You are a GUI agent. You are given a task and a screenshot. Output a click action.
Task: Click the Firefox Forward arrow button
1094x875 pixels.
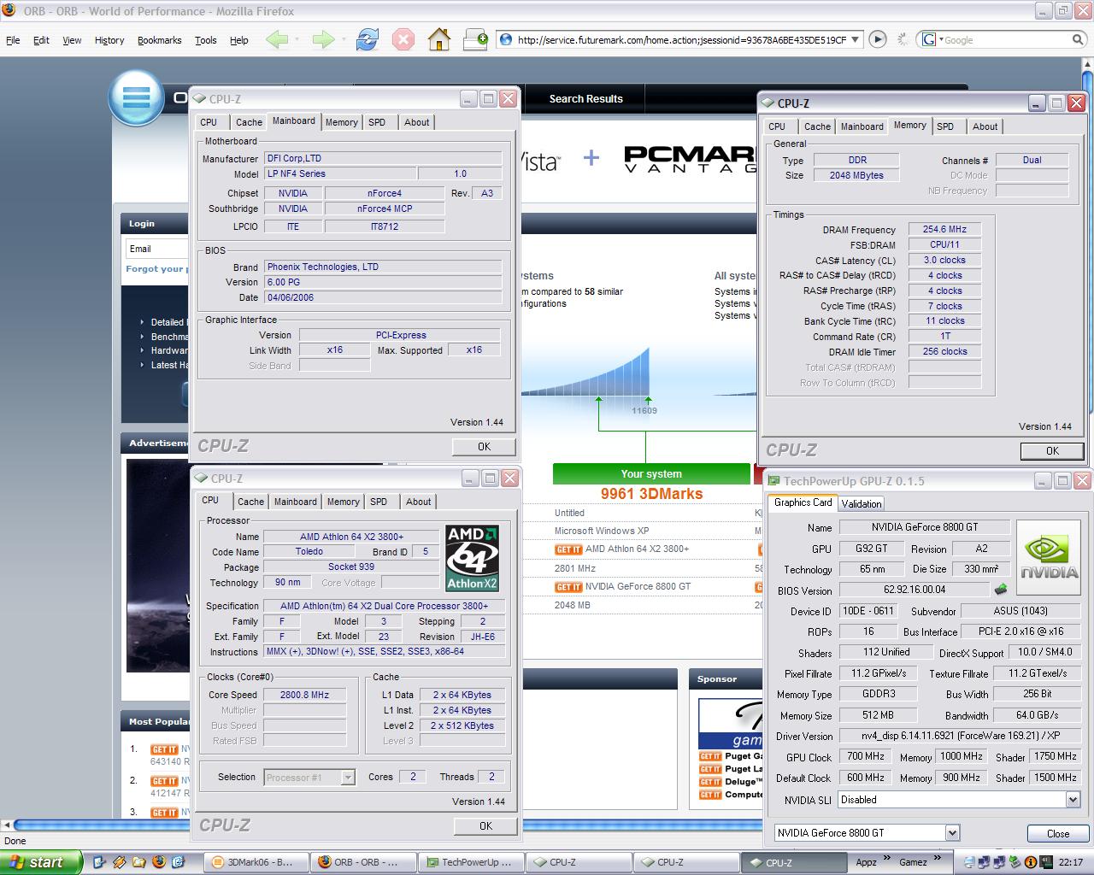pyautogui.click(x=323, y=39)
